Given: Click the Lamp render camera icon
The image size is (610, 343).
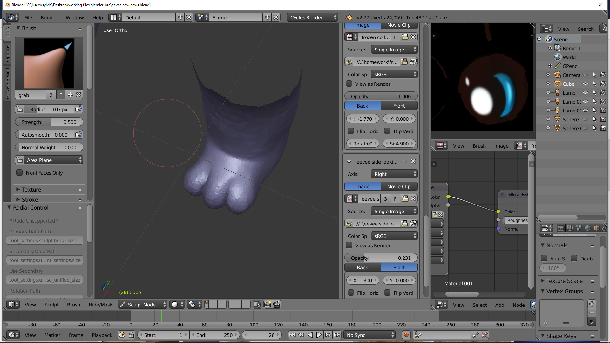Looking at the screenshot, I should (x=603, y=93).
